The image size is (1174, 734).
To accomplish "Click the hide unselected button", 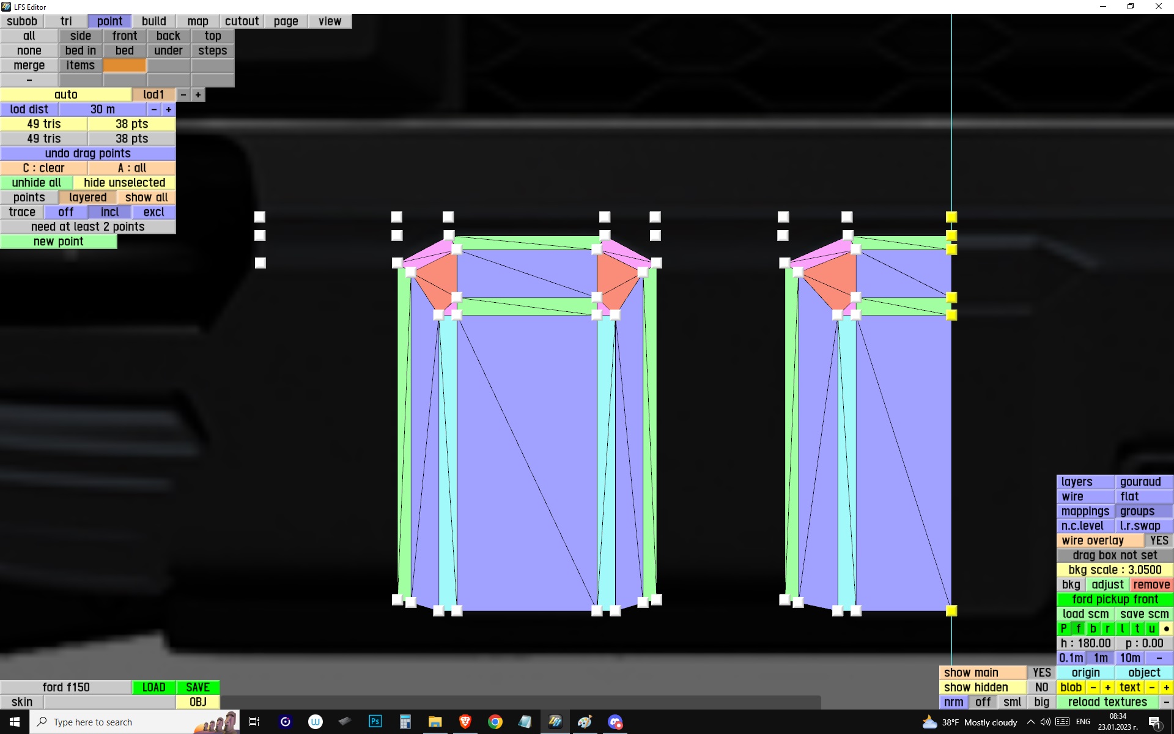I will coord(124,183).
